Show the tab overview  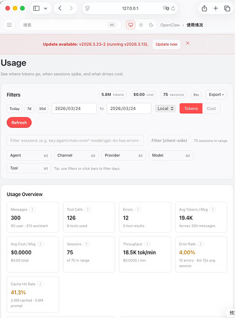(227, 8)
